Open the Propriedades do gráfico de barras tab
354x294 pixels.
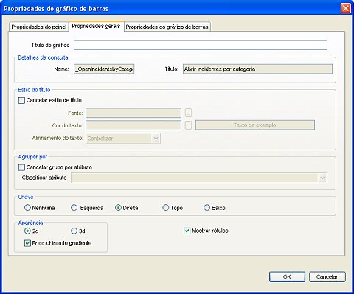pos(167,27)
